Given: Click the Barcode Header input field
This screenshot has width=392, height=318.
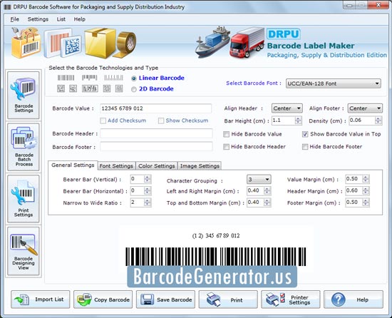Looking at the screenshot, I should [x=156, y=133].
